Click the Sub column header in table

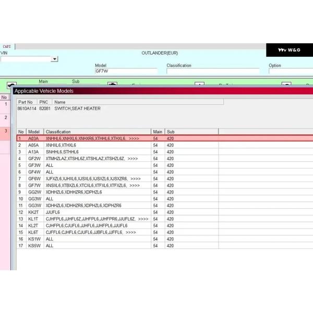[191, 132]
